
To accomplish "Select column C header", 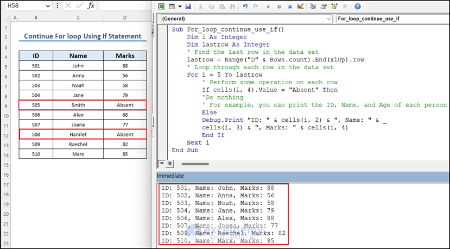I will [x=78, y=18].
